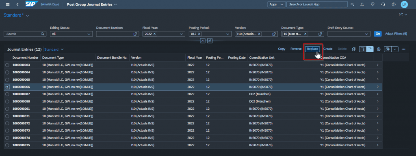This screenshot has width=416, height=156.
Task: Click the Copy button
Action: pos(282,49)
